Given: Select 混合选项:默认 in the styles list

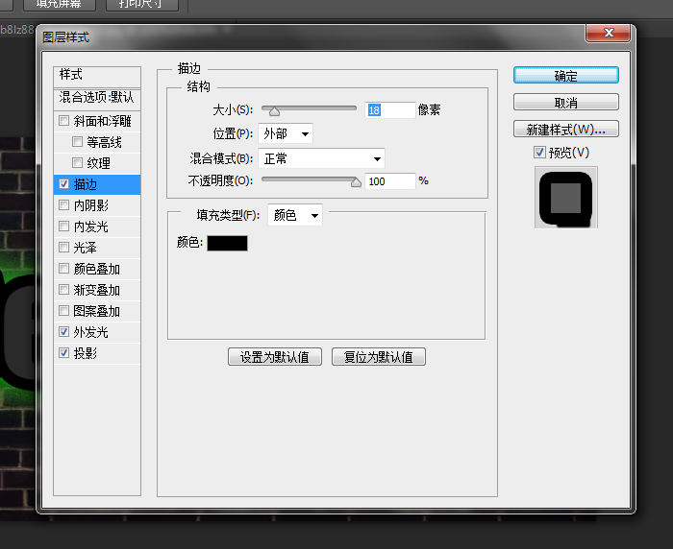Looking at the screenshot, I should [97, 97].
